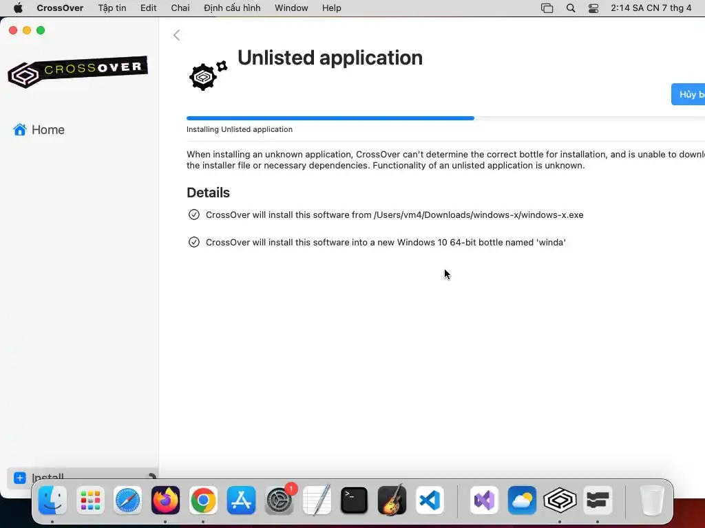This screenshot has height=528, width=705.
Task: Launch Safari from the Dock
Action: pyautogui.click(x=127, y=500)
